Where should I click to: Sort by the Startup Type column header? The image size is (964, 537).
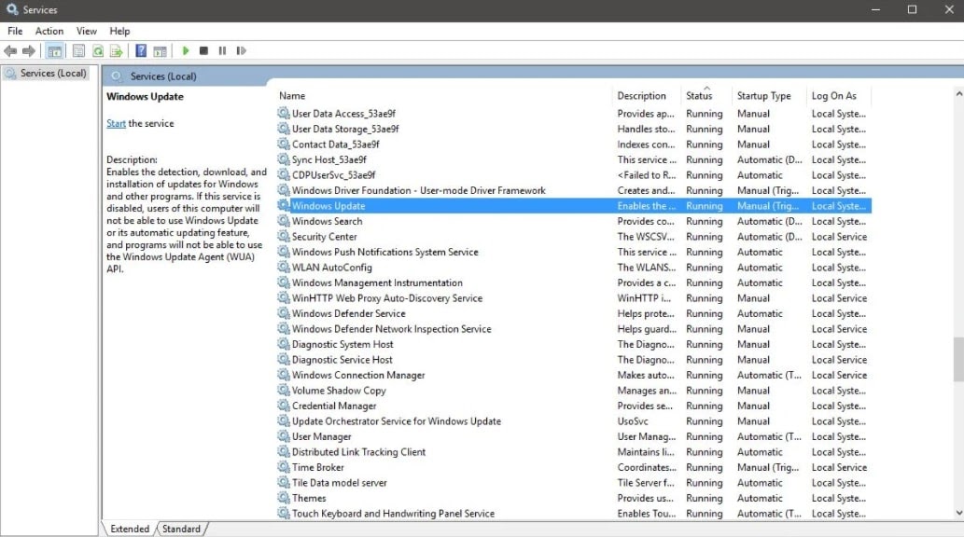[764, 96]
